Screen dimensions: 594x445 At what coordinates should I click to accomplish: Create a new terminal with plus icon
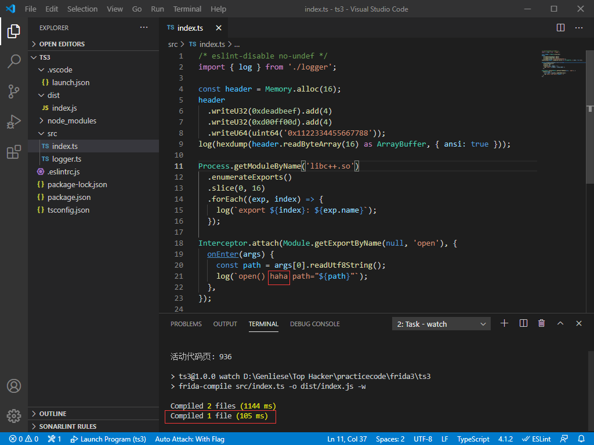tap(504, 324)
